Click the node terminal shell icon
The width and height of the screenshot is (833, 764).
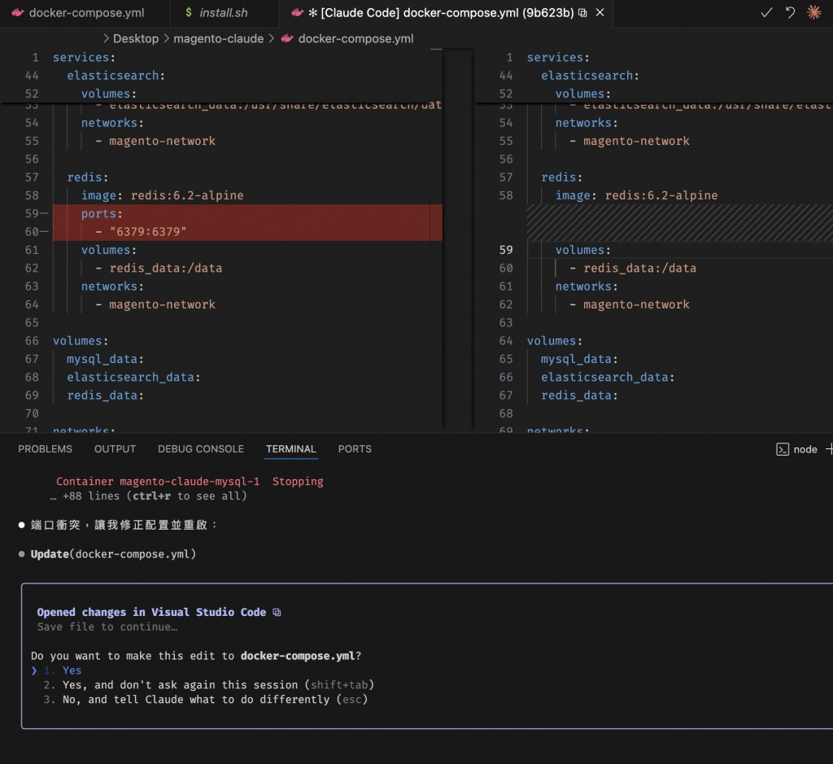pyautogui.click(x=782, y=449)
